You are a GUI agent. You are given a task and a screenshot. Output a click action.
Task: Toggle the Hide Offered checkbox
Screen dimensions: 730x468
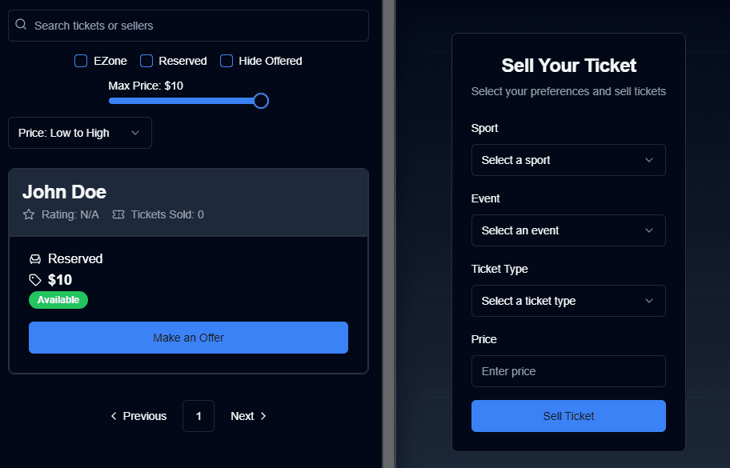(227, 61)
